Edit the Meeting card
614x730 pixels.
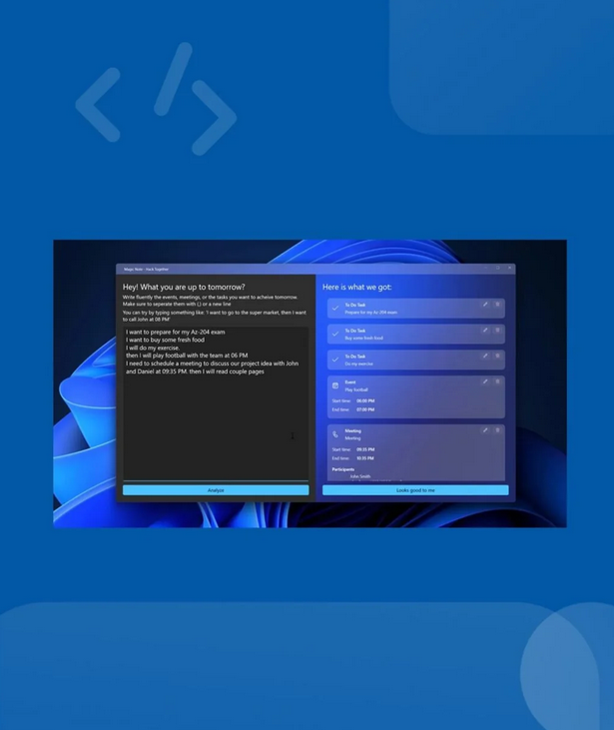[x=485, y=430]
